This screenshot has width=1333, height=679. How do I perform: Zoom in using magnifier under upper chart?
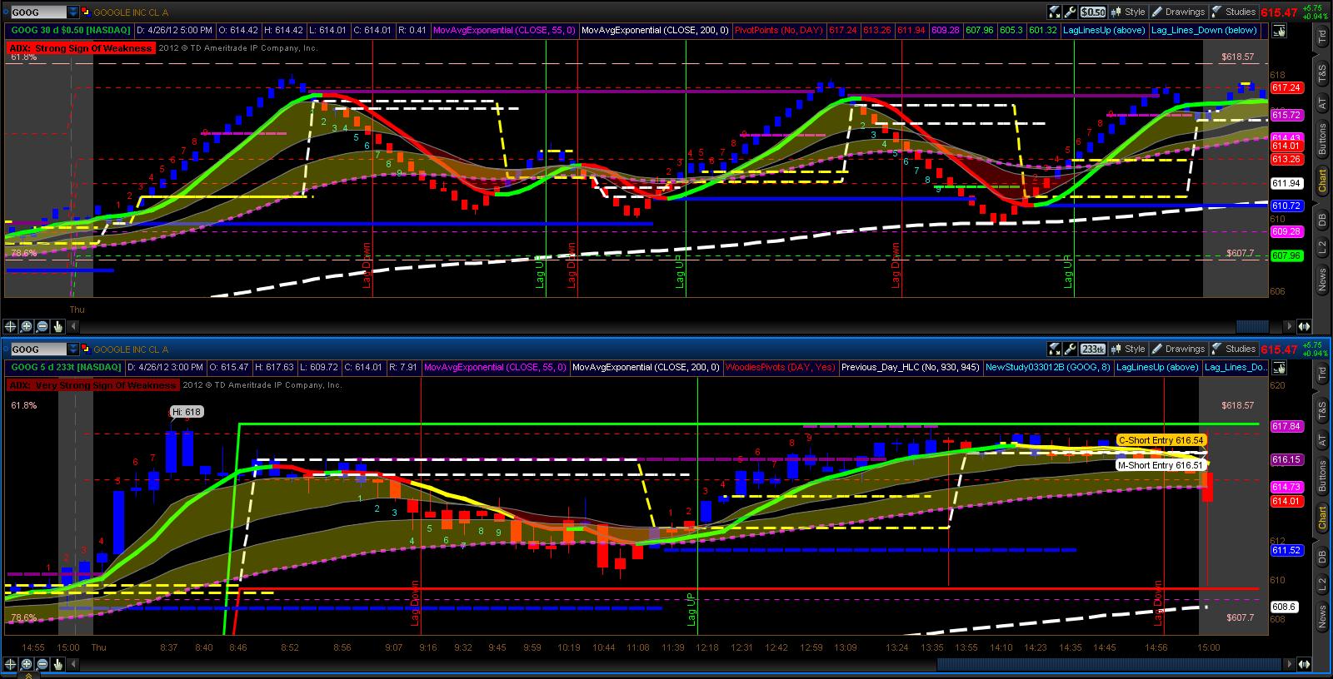(x=27, y=326)
